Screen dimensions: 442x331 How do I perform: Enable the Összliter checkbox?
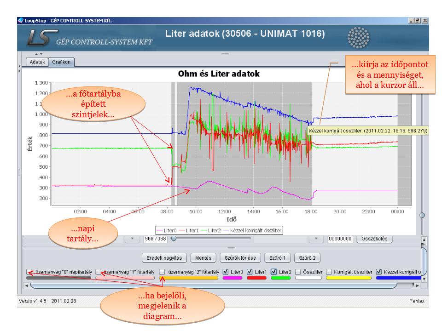click(x=298, y=272)
